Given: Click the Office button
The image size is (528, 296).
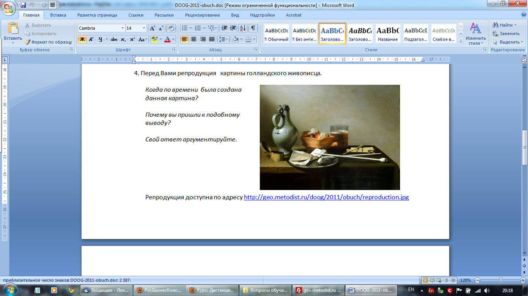Looking at the screenshot, I should (x=9, y=8).
